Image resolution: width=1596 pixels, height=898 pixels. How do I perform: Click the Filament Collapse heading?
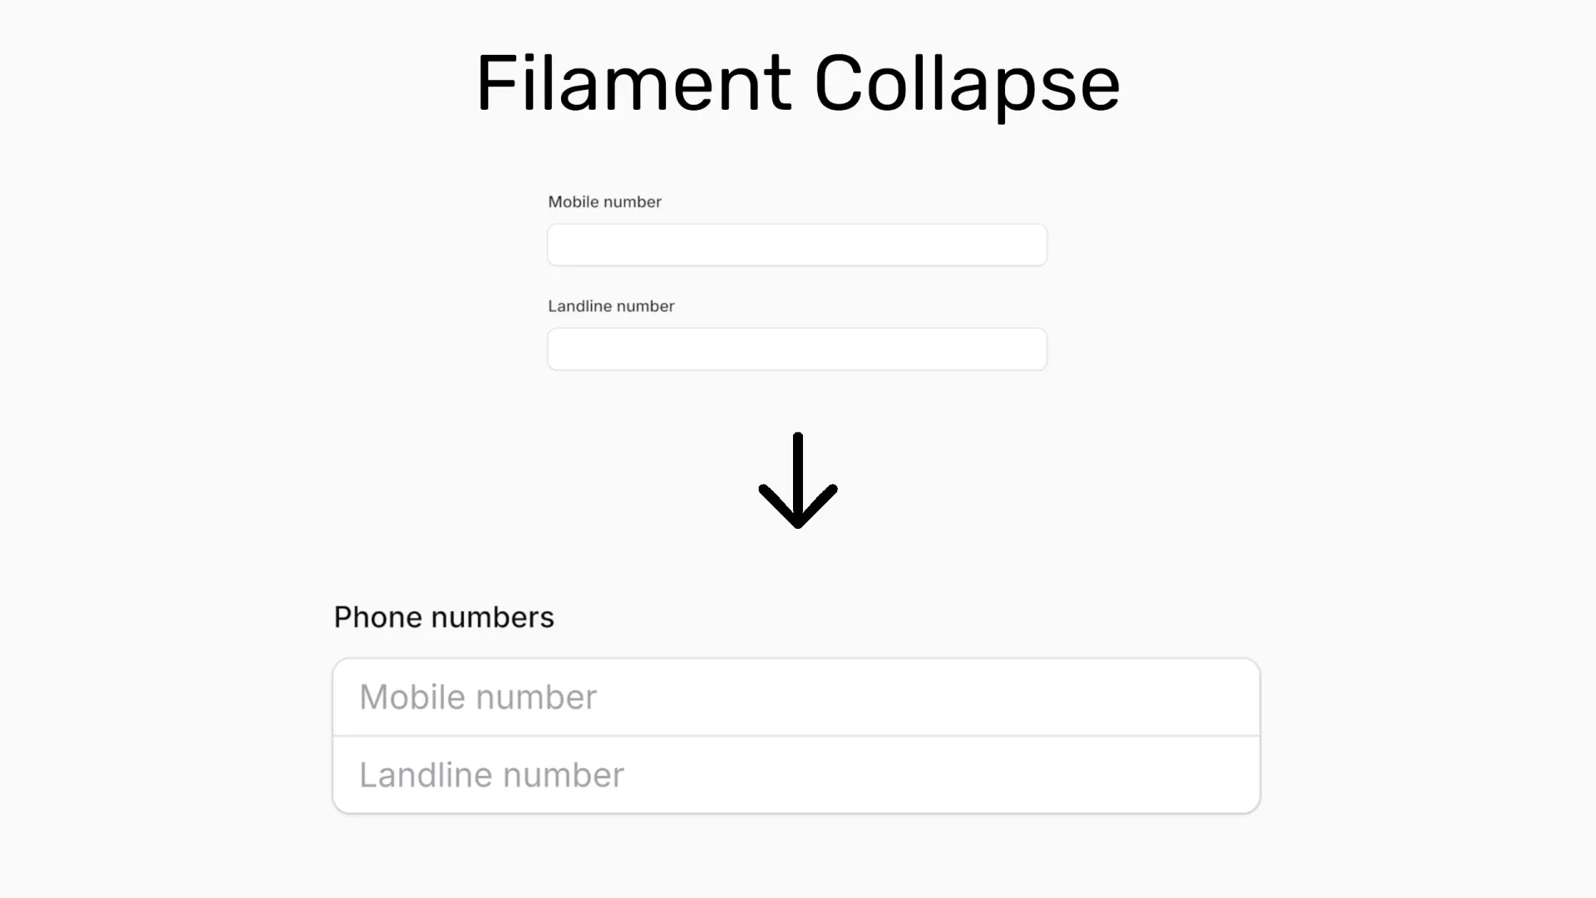coord(798,83)
